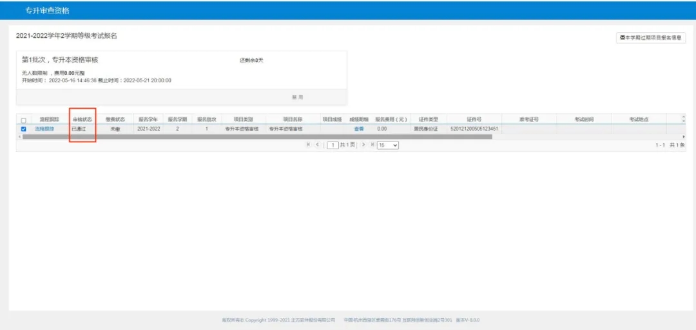The image size is (696, 330).
Task: Click the 第1批次，专升本资格审核 card title
Action: [x=60, y=60]
